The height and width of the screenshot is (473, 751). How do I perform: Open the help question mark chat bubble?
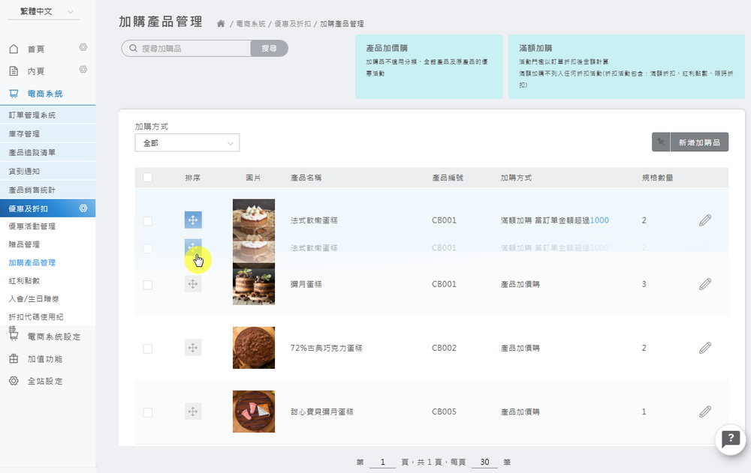tap(730, 439)
